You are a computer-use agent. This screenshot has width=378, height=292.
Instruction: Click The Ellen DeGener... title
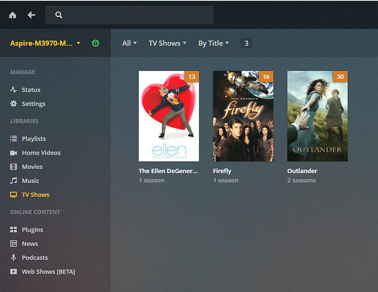point(168,171)
